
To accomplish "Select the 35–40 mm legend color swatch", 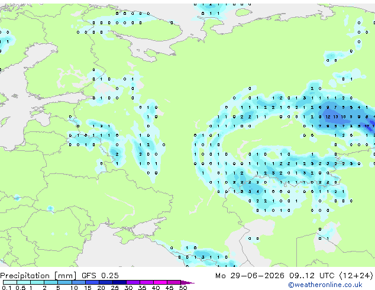I will point(147,282).
